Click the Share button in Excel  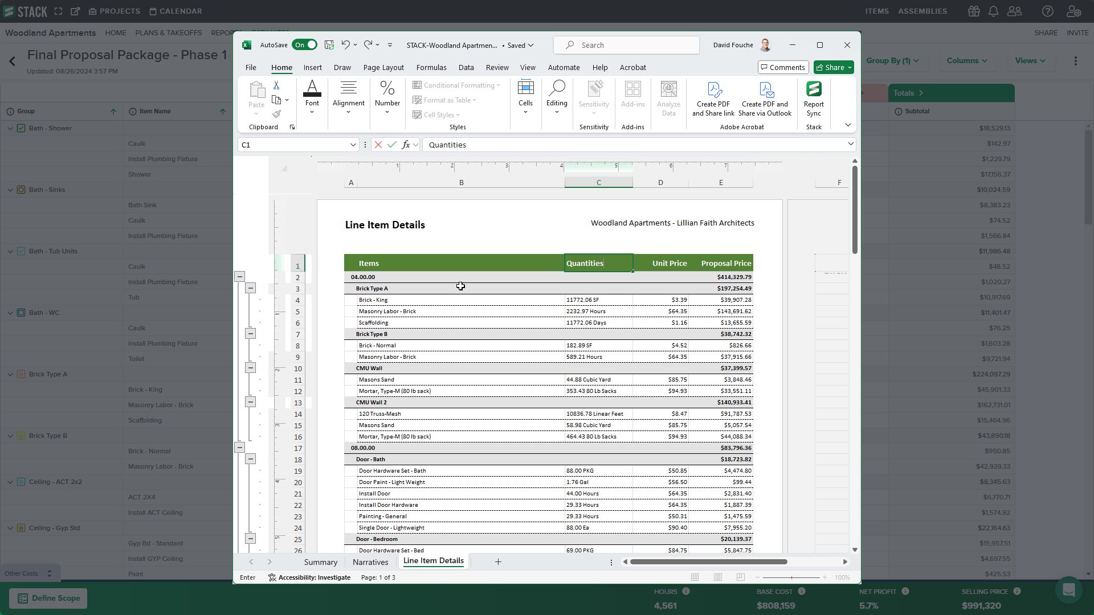(833, 67)
